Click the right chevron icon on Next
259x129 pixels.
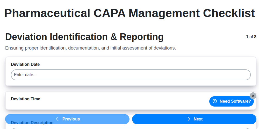point(189,119)
